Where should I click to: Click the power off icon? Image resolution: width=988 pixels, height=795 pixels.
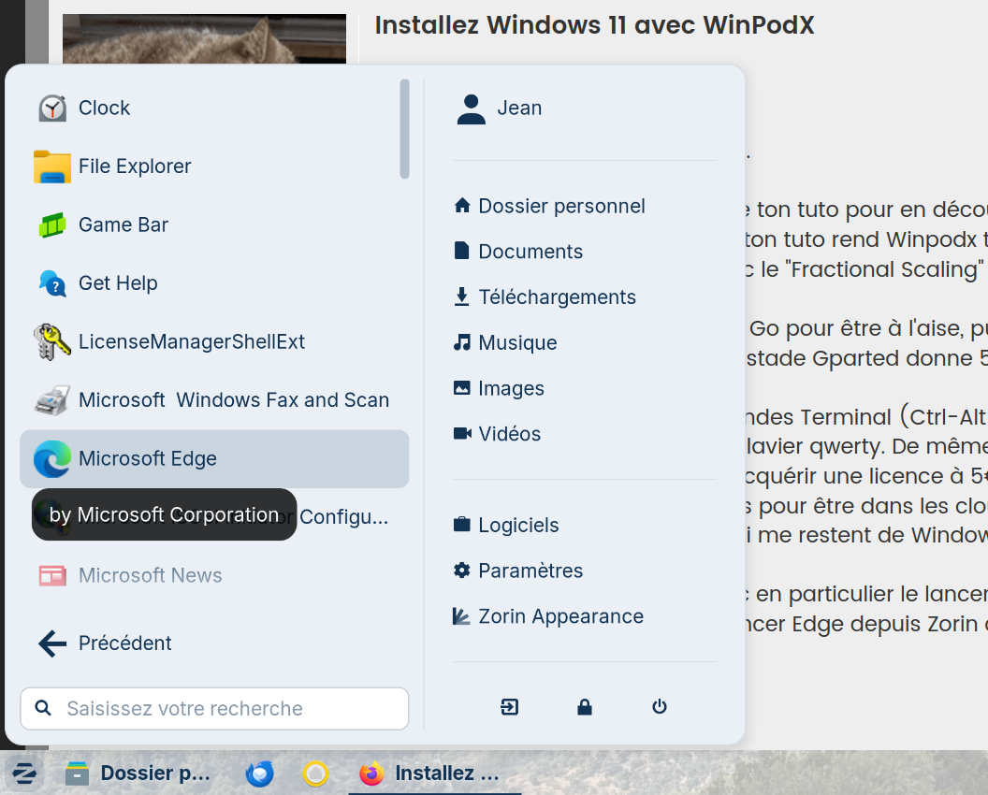[x=659, y=707]
